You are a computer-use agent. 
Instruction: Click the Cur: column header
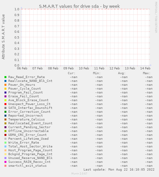click(x=72, y=73)
